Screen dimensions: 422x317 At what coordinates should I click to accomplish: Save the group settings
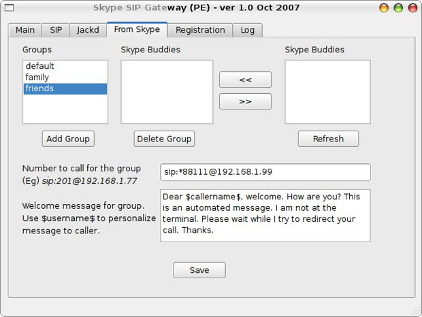(199, 270)
